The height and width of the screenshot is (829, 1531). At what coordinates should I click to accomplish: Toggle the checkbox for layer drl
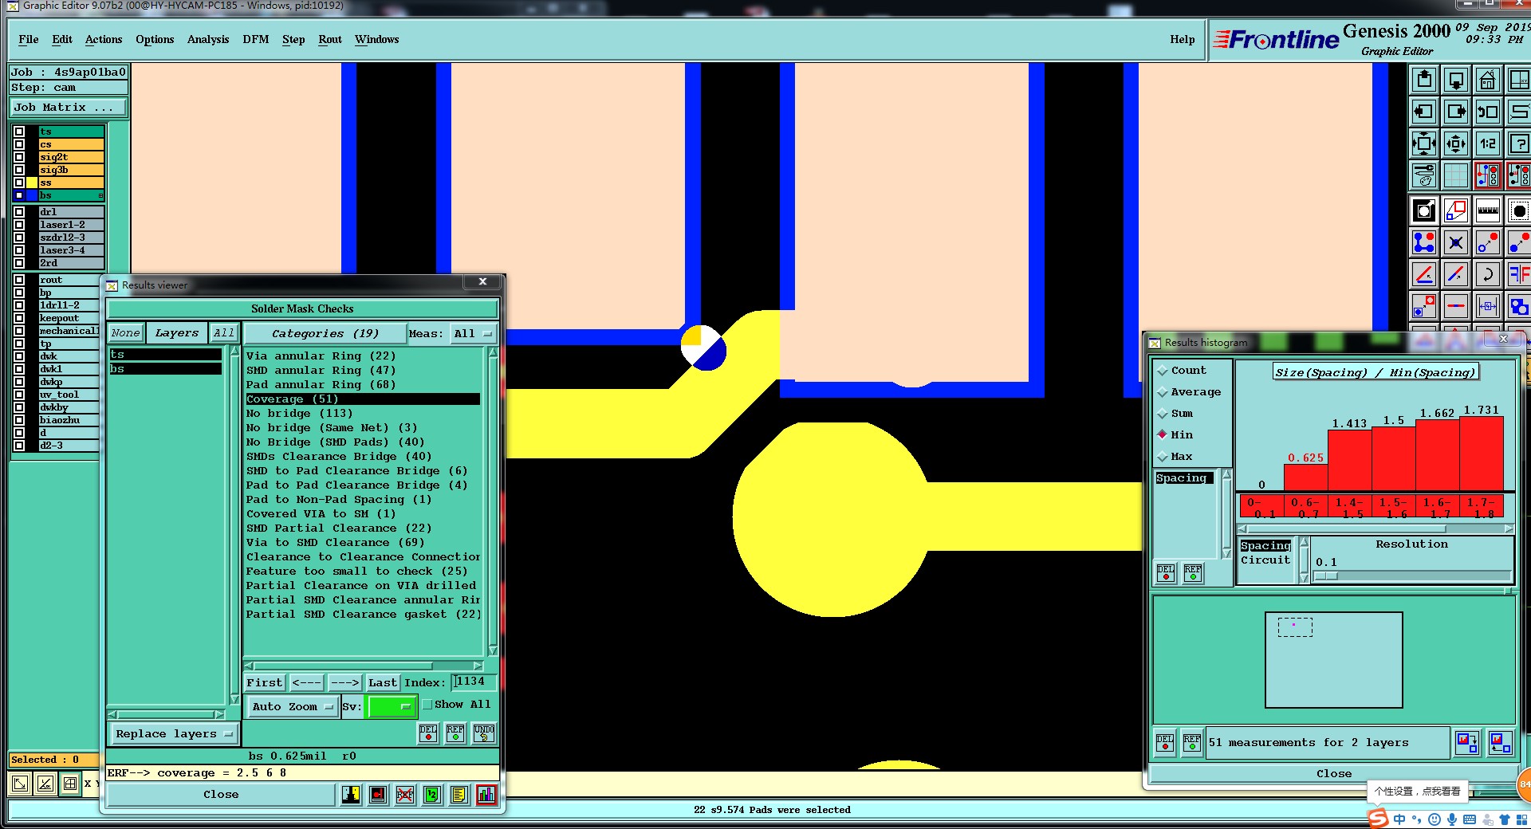(19, 212)
